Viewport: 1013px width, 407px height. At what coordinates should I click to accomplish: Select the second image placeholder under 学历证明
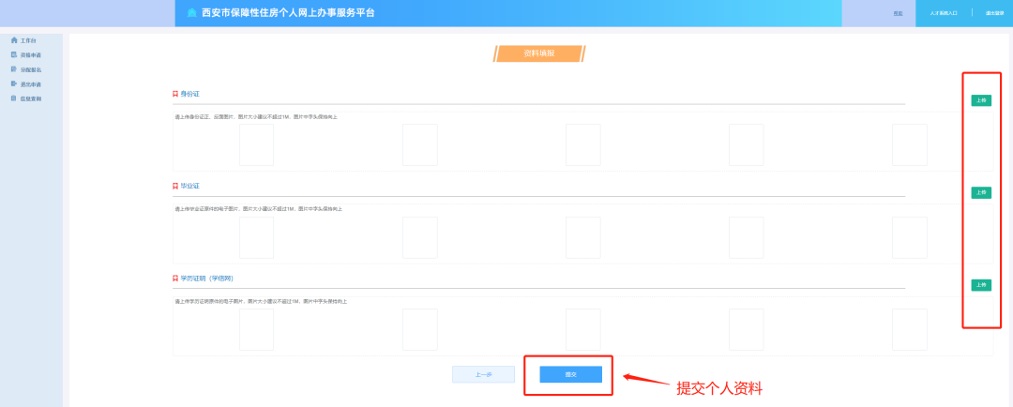pyautogui.click(x=420, y=329)
